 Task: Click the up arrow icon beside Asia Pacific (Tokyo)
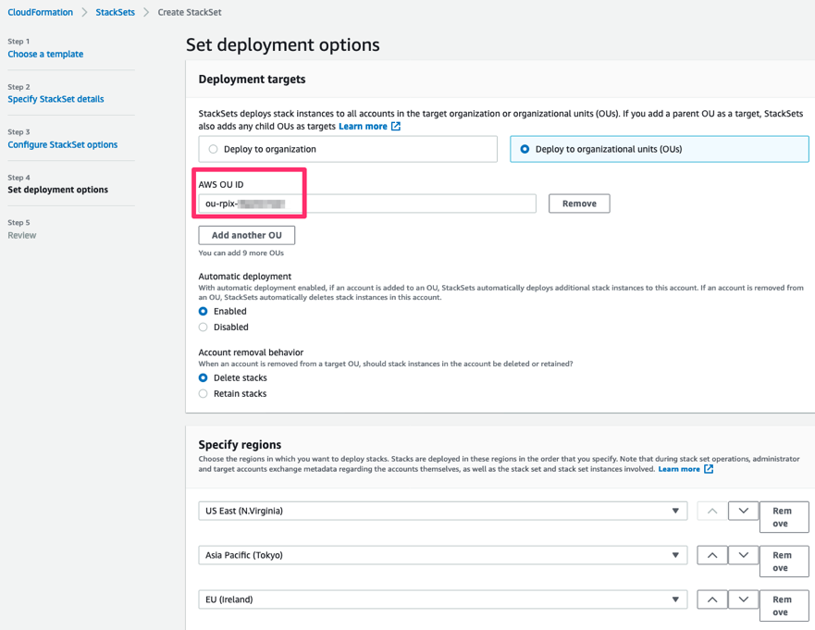(711, 554)
